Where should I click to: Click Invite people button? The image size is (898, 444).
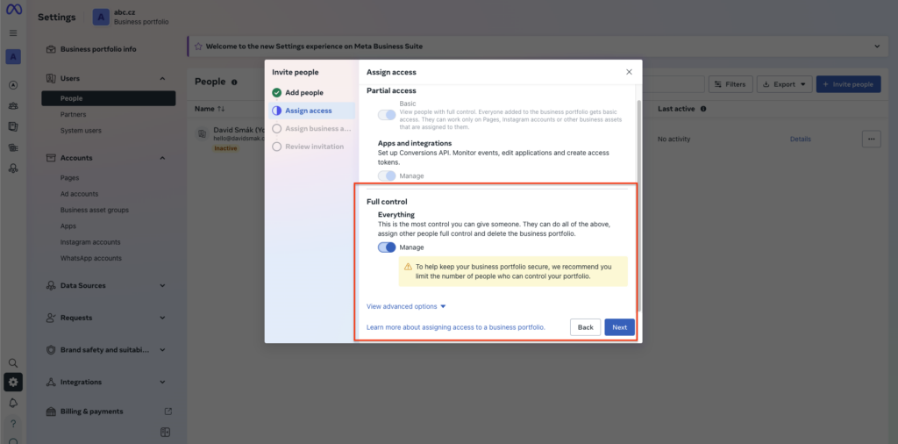coord(848,84)
